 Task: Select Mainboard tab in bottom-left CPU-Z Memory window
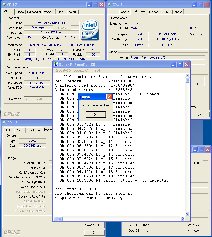point(34,130)
